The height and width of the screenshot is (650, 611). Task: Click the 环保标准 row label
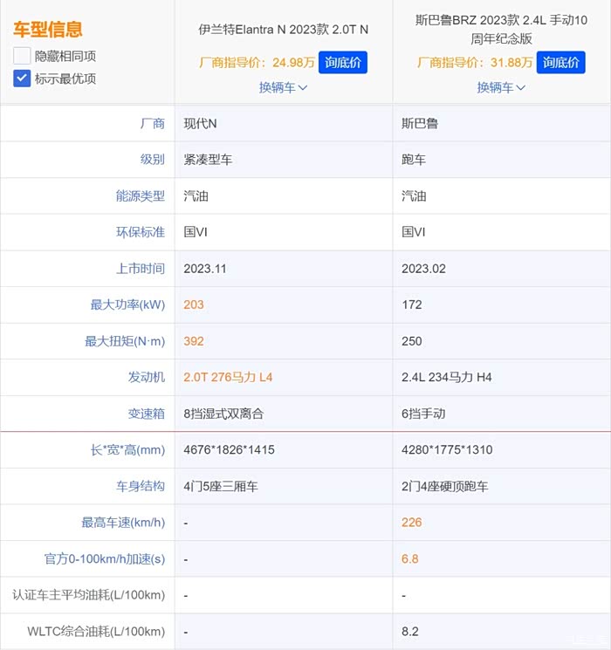[141, 232]
